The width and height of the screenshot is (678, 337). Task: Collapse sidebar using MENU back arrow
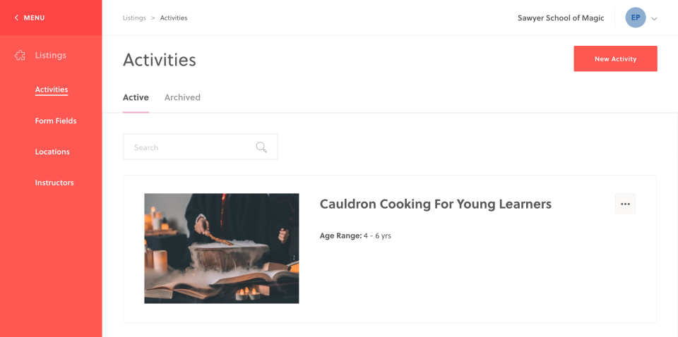[17, 18]
